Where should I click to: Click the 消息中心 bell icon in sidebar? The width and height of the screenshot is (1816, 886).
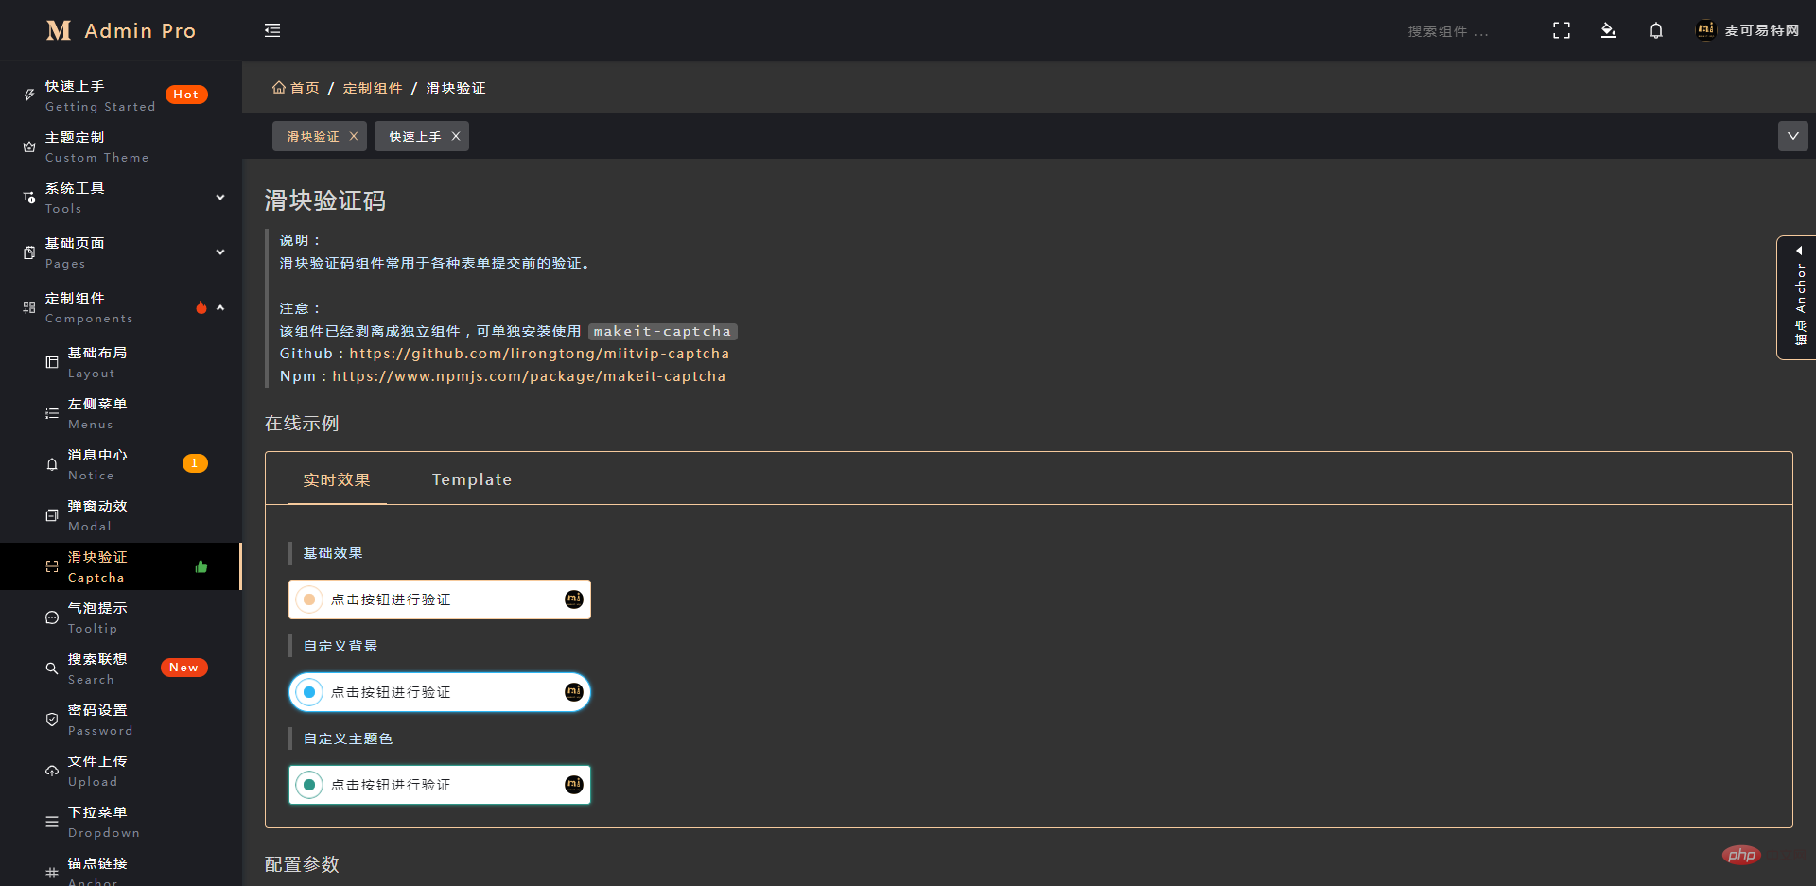pos(52,464)
